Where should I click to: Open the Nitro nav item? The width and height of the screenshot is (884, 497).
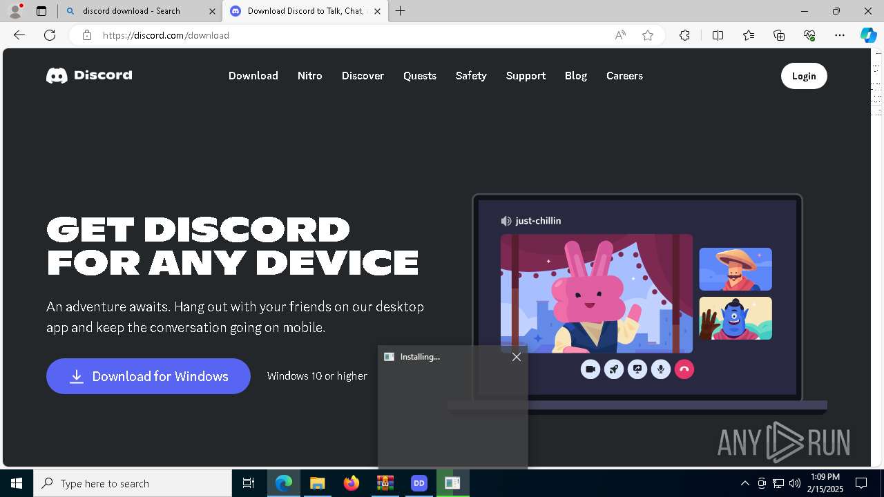[310, 76]
